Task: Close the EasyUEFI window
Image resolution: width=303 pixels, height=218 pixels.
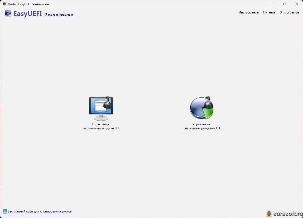Action: click(297, 4)
